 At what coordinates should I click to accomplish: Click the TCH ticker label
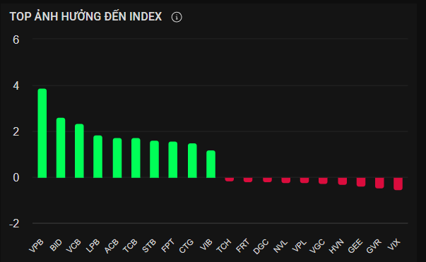pos(223,246)
